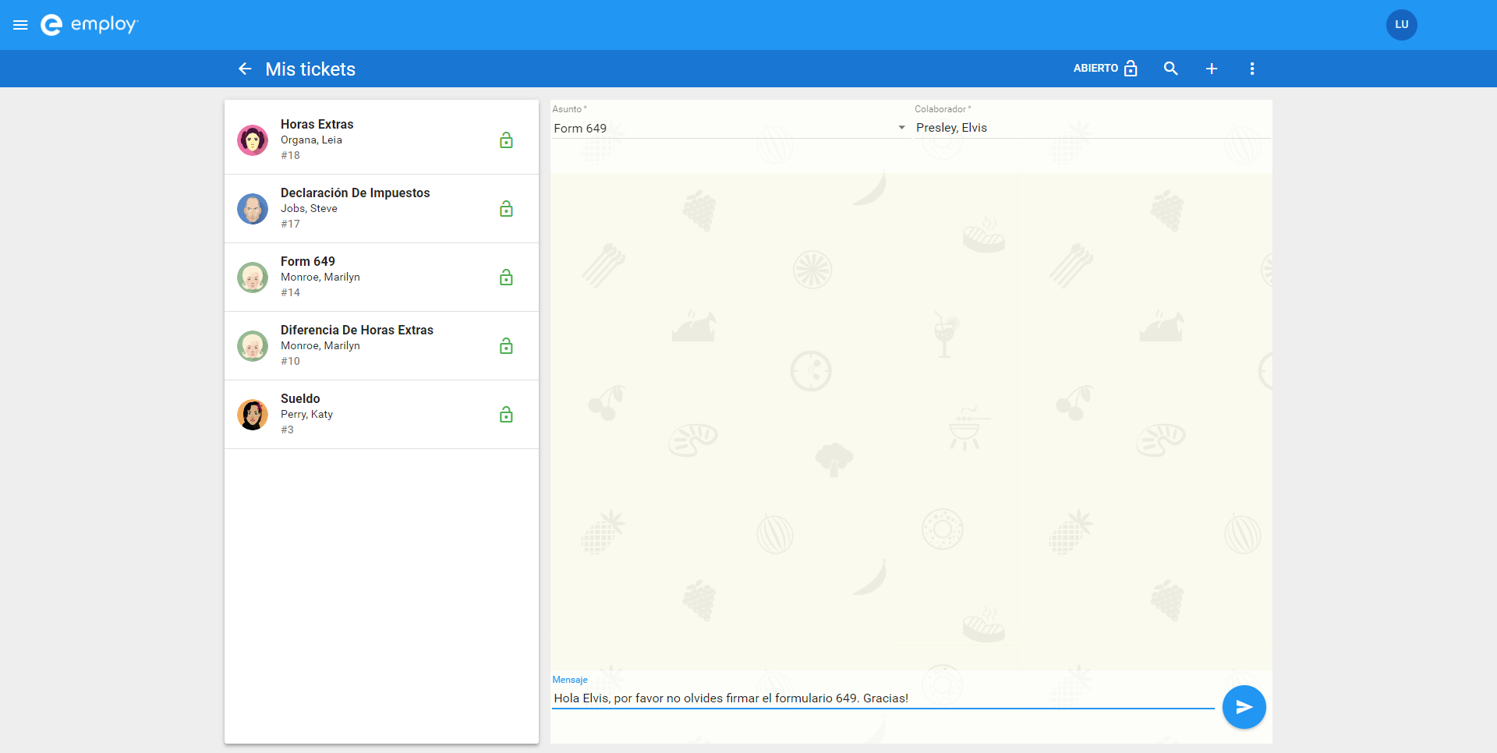Open the Diferencia De Horas Extras ticket
Viewport: 1497px width, 753px height.
point(381,346)
